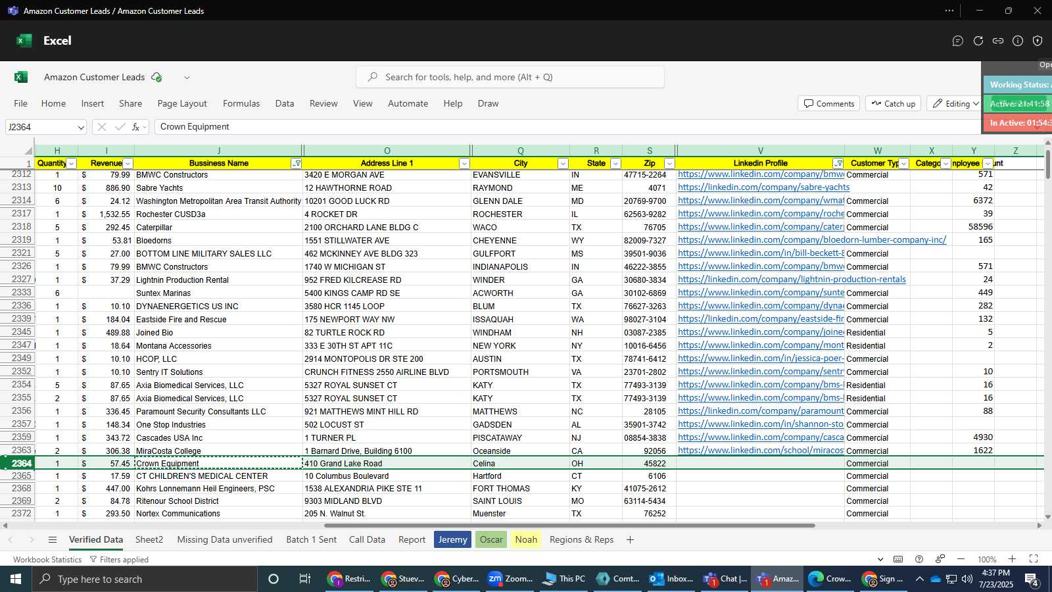Click the Excel app logo beside the file name

pos(21,77)
